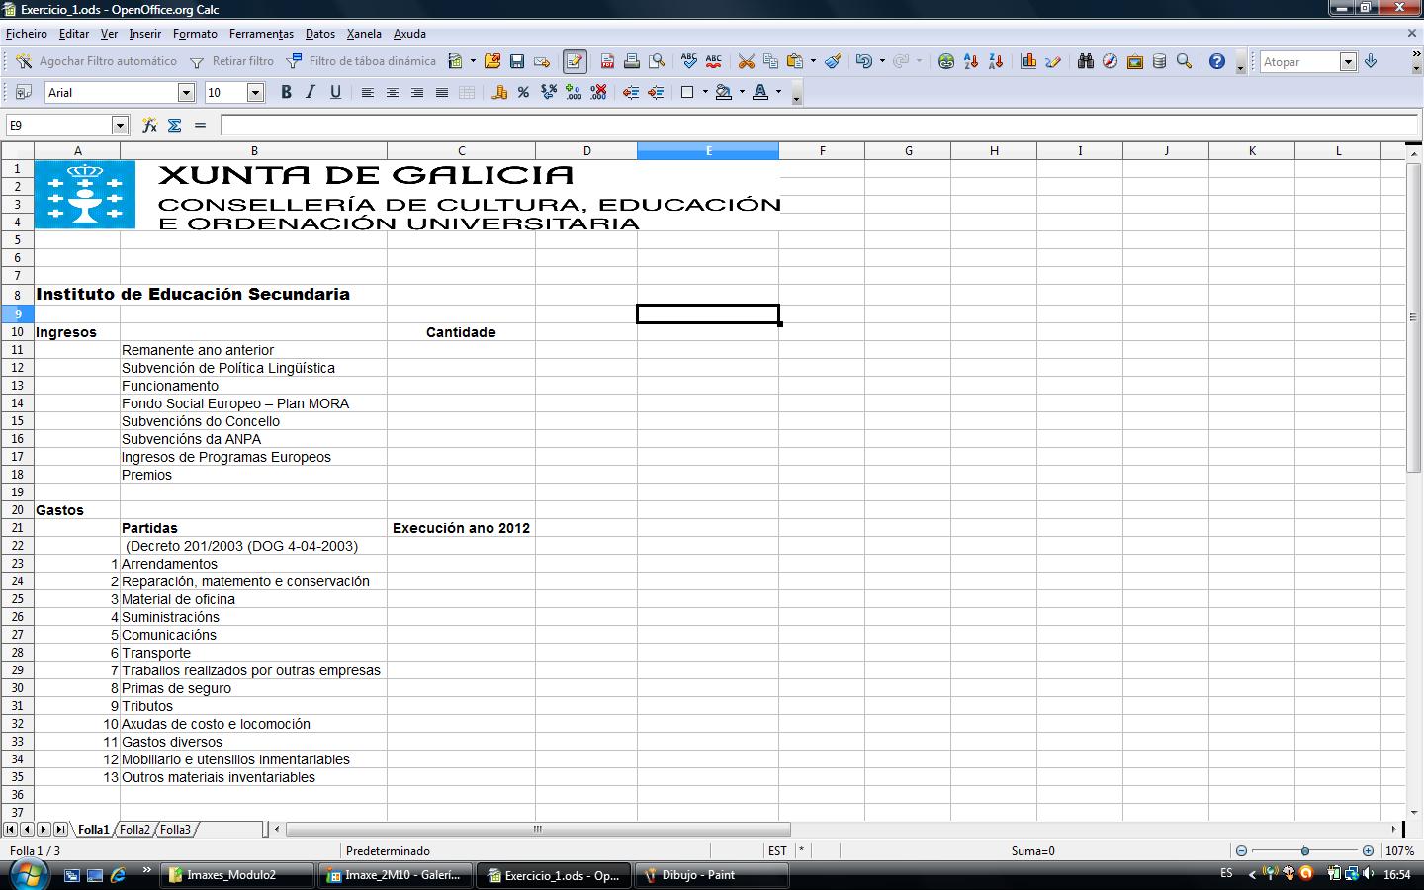Sort ascending A to Z
1424x890 pixels.
point(971,61)
